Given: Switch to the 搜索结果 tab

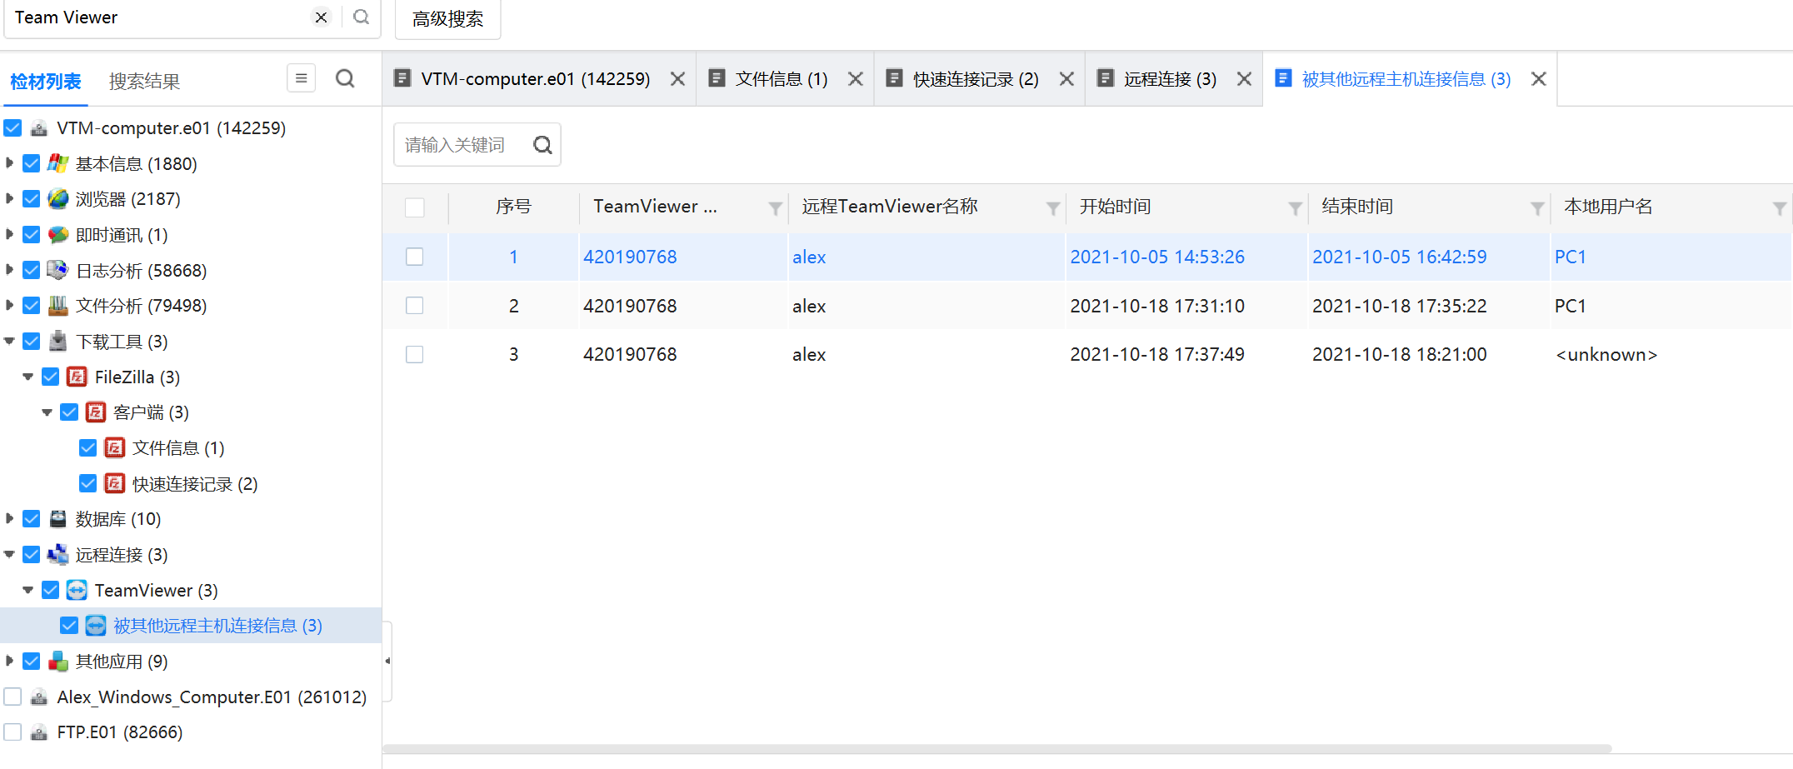Looking at the screenshot, I should 144,82.
